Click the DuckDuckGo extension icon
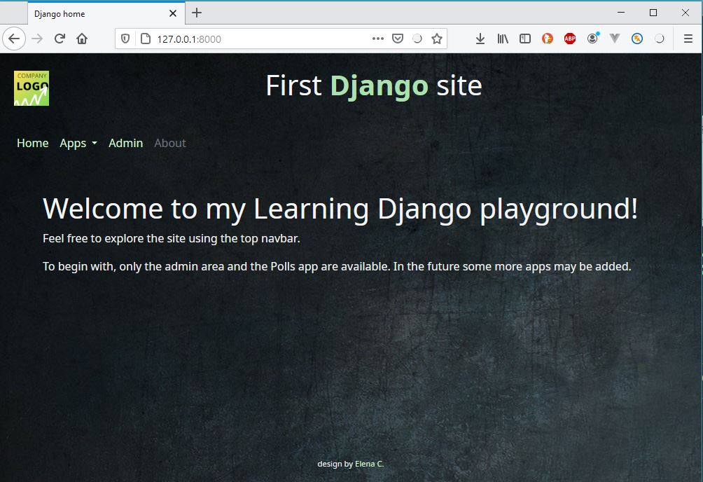This screenshot has width=703, height=482. [x=548, y=39]
